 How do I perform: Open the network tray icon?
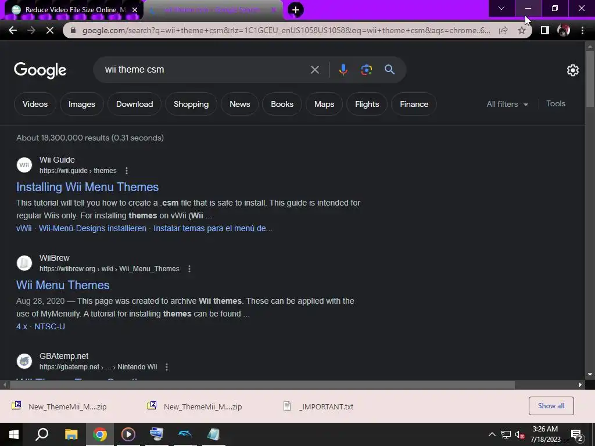(506, 434)
